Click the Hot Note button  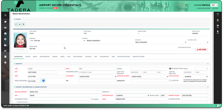(x=201, y=50)
